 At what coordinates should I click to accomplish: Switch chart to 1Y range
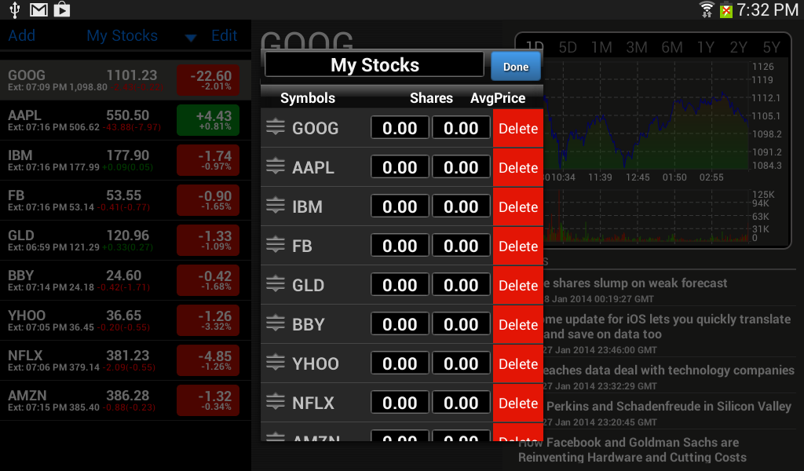point(706,48)
